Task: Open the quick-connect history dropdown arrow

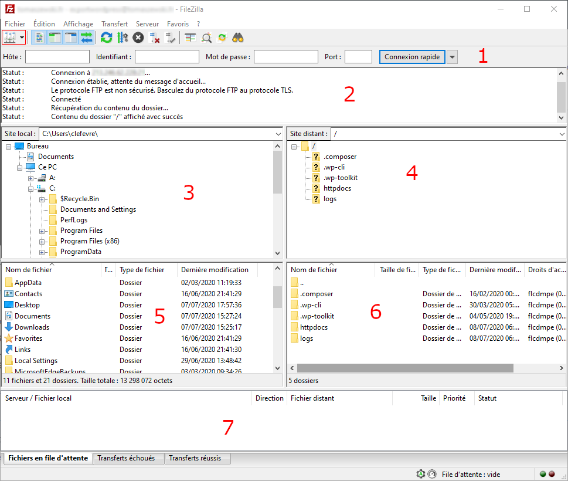Action: tap(452, 57)
